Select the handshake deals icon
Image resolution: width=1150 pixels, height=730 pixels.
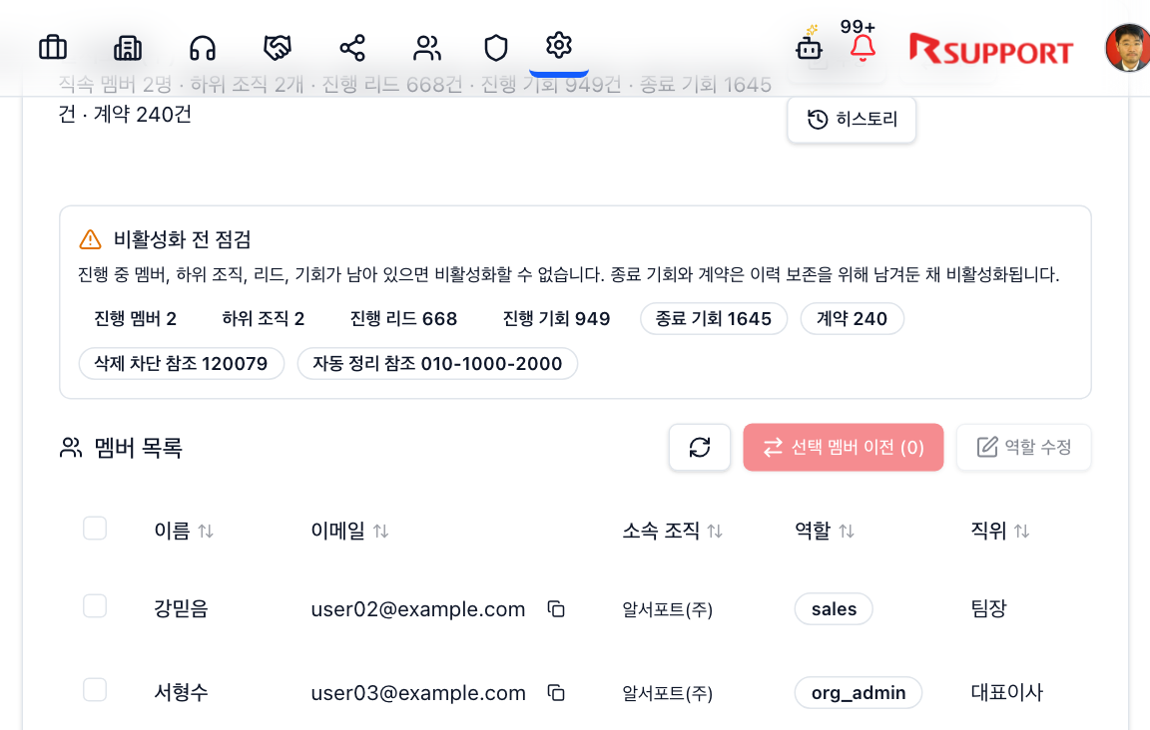tap(277, 47)
